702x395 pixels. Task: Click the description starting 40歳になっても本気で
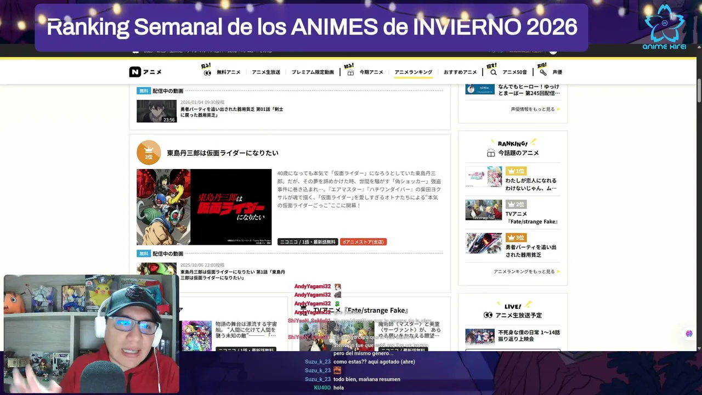click(x=359, y=189)
